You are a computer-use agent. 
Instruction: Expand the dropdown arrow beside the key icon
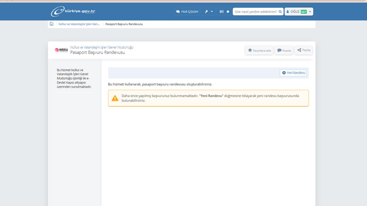click(x=212, y=12)
